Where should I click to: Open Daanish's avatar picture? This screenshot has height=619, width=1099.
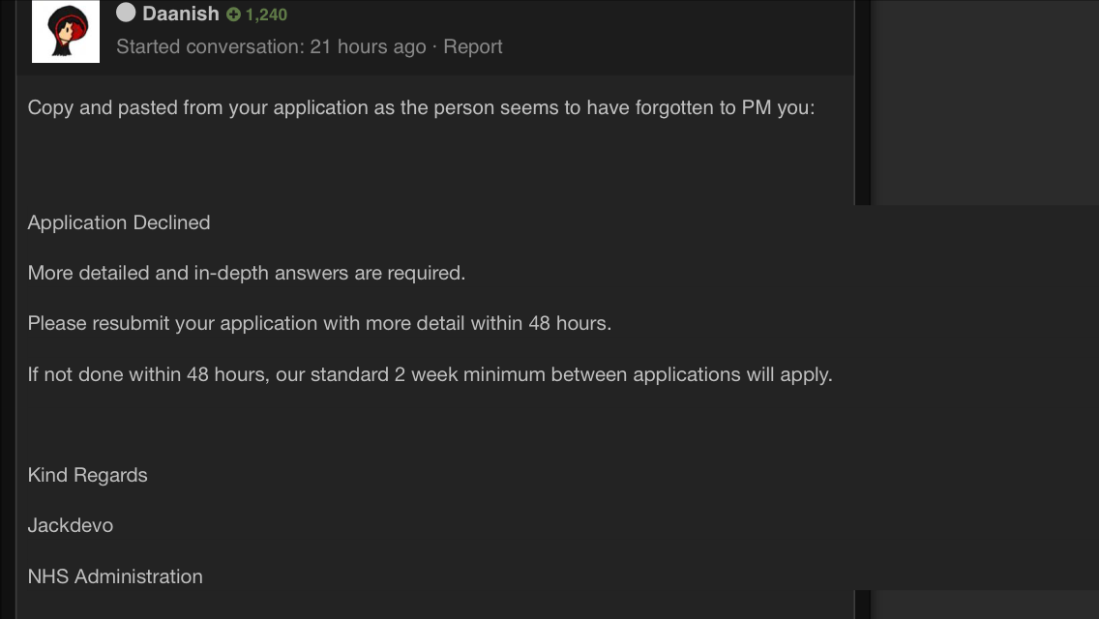click(x=66, y=32)
